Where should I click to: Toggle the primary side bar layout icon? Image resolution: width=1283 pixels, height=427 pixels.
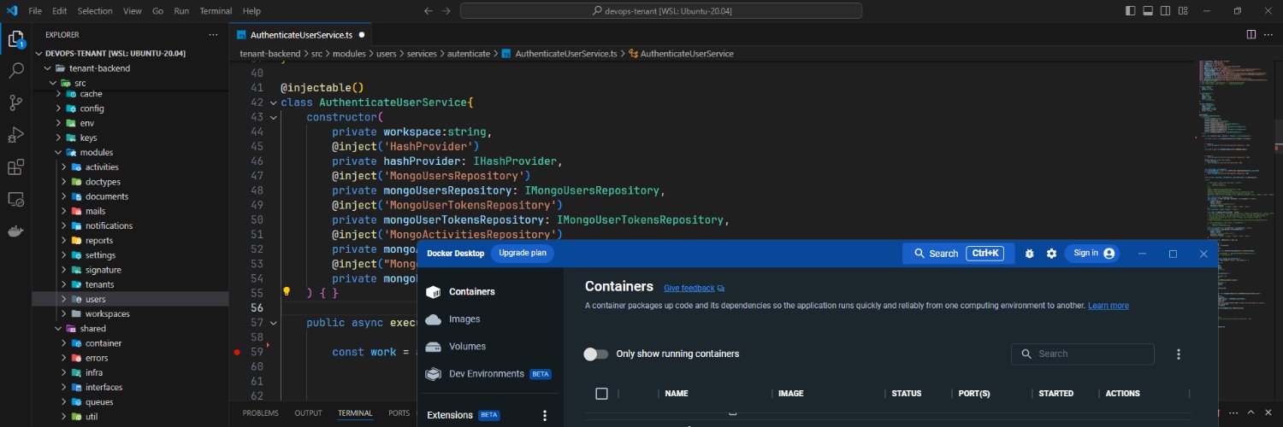coord(1131,11)
